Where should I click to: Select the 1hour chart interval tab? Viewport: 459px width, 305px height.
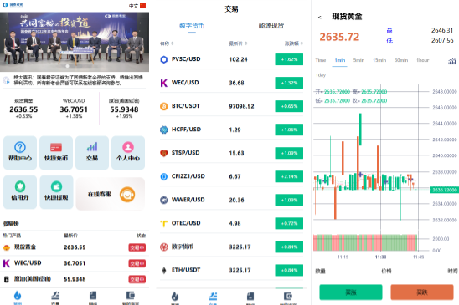[x=423, y=60]
